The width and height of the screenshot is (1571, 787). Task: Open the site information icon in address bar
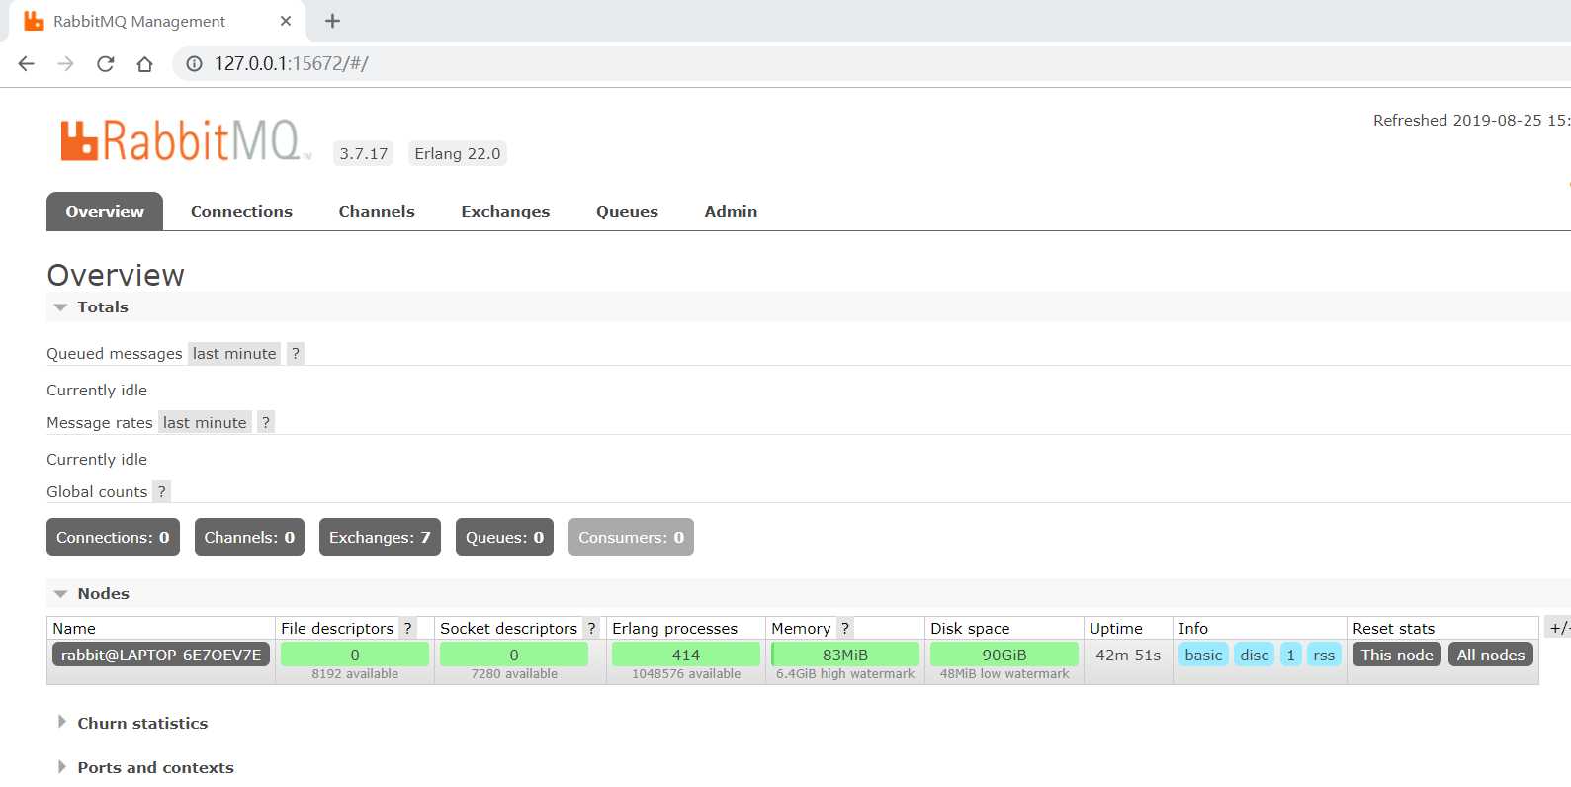coord(195,63)
